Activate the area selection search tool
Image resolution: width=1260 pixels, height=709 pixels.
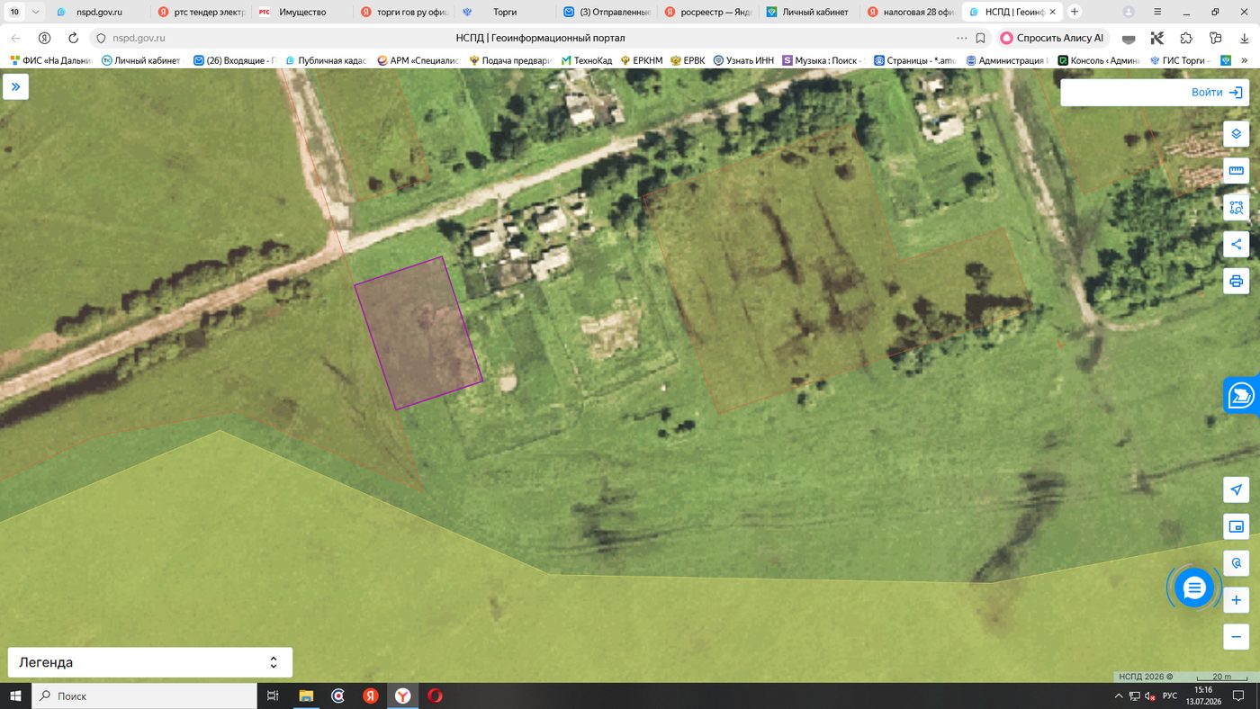(x=1236, y=208)
